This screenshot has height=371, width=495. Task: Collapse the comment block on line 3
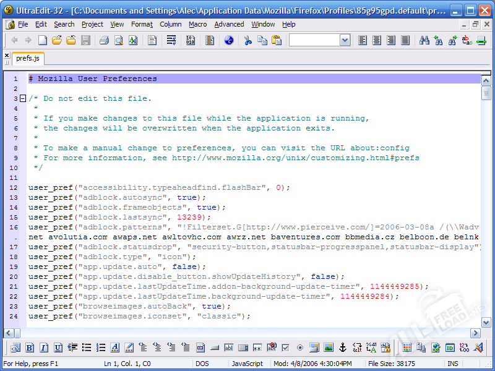(23, 98)
